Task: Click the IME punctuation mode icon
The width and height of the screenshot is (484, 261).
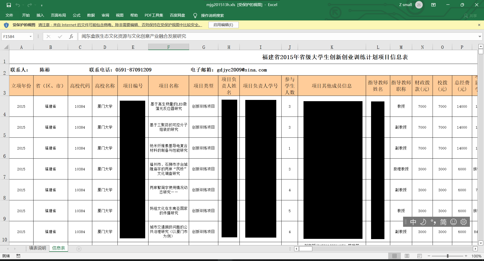Action: [433, 222]
